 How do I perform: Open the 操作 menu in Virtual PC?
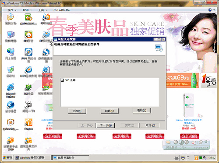[12, 10]
